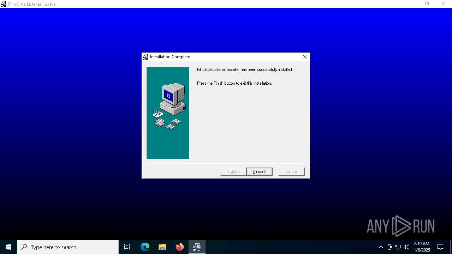452x254 pixels.
Task: Click the 'Installation Complete' dialog title
Action: tap(170, 57)
